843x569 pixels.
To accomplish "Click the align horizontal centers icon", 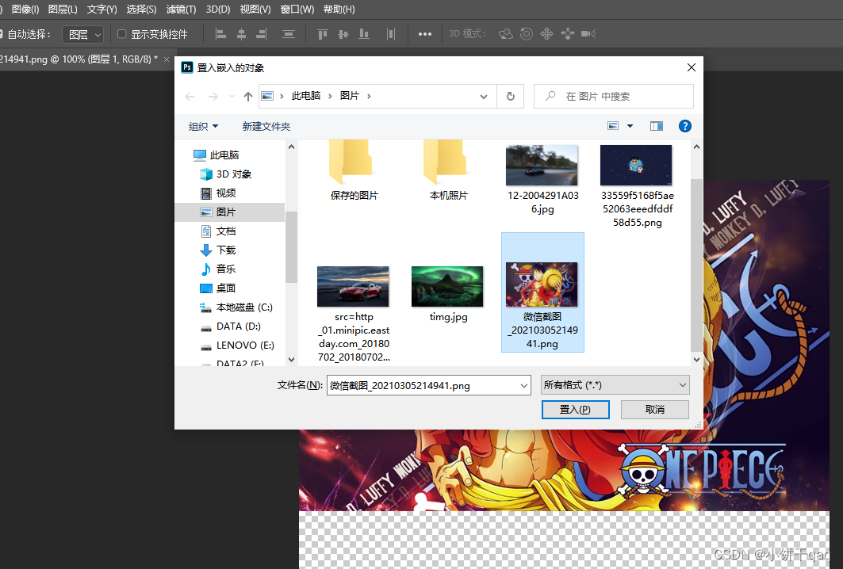I will pyautogui.click(x=241, y=34).
